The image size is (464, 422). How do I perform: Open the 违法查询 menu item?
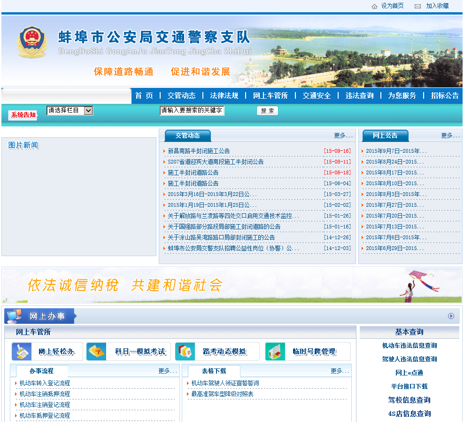(359, 96)
